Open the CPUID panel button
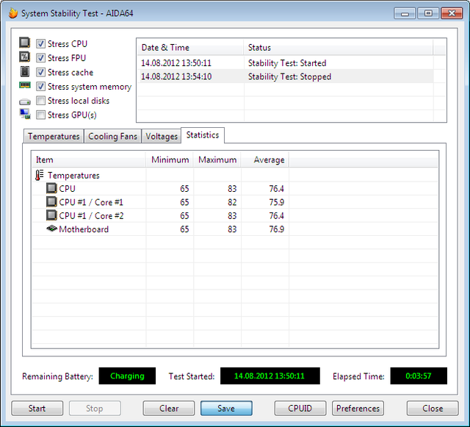The width and height of the screenshot is (470, 427). [x=300, y=409]
